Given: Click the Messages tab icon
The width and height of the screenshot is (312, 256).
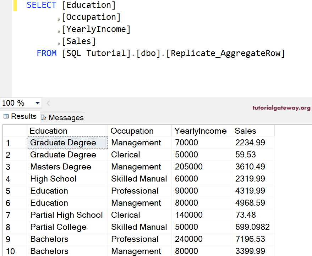Looking at the screenshot, I should pos(43,117).
